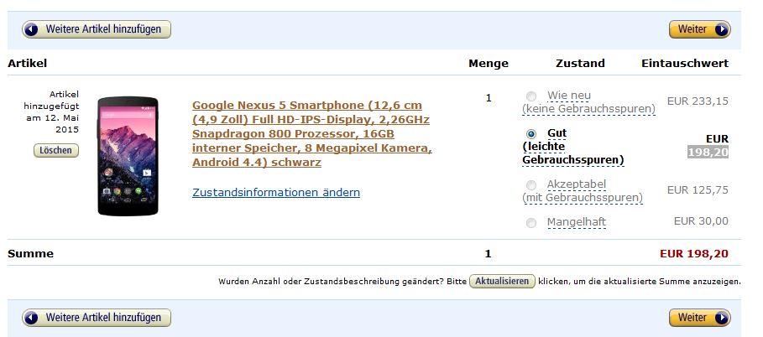Viewport: 763px width, 337px height.
Task: Click the top 'Weitere Artikel hinzufügen' button
Action: (x=97, y=29)
